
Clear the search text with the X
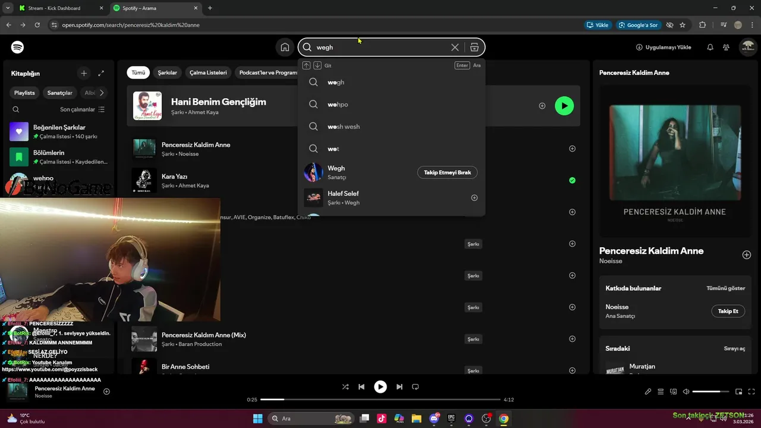click(x=455, y=47)
